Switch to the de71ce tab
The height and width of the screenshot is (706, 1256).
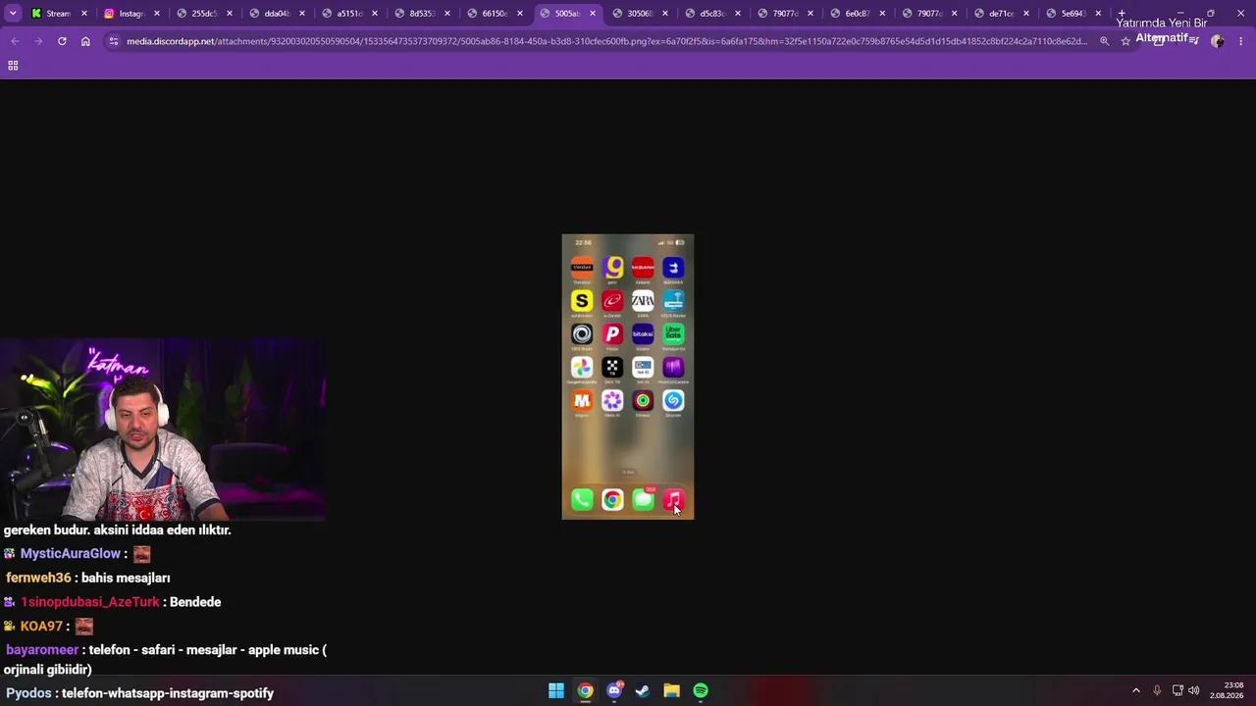tap(1001, 14)
